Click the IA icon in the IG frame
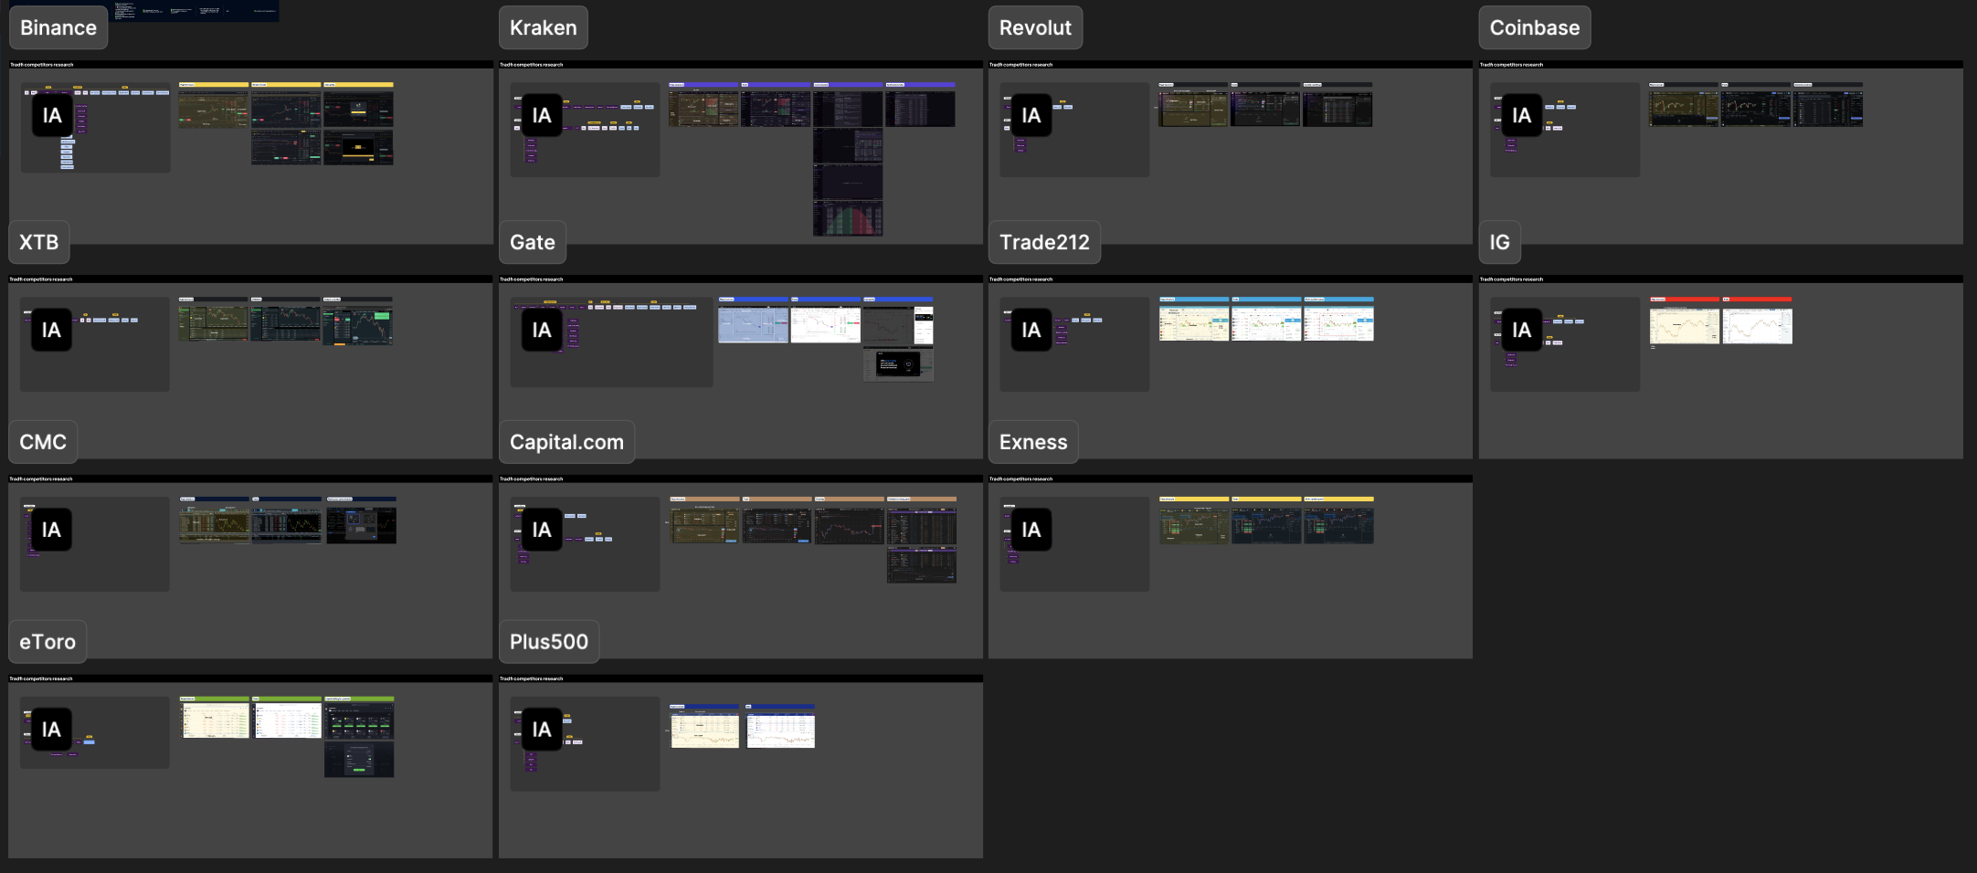Viewport: 1977px width, 873px height. tap(1521, 330)
